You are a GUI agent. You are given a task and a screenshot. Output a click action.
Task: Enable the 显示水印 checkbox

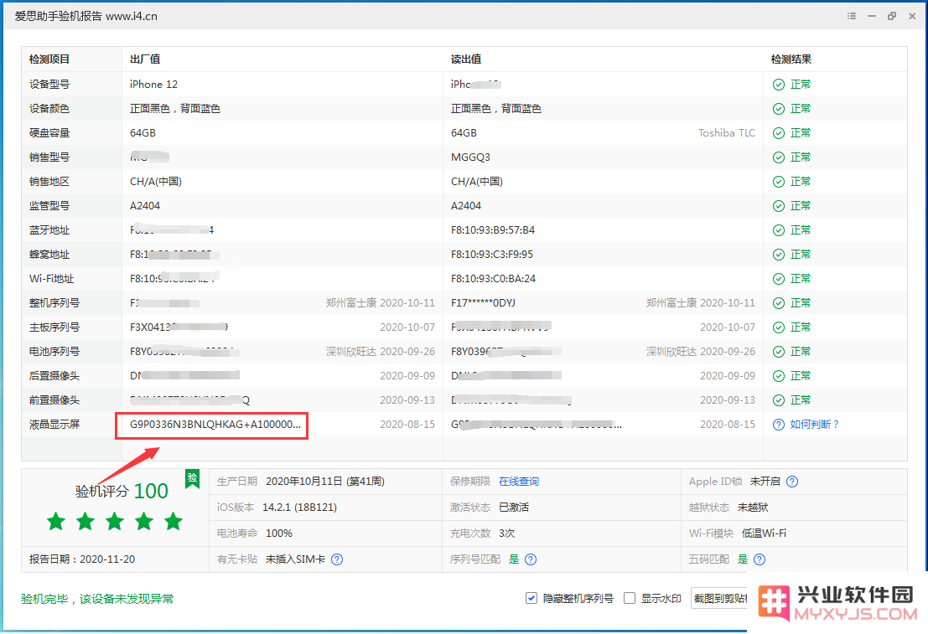(630, 599)
